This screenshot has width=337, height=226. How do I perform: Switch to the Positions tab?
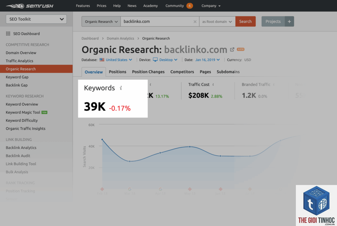pos(117,72)
